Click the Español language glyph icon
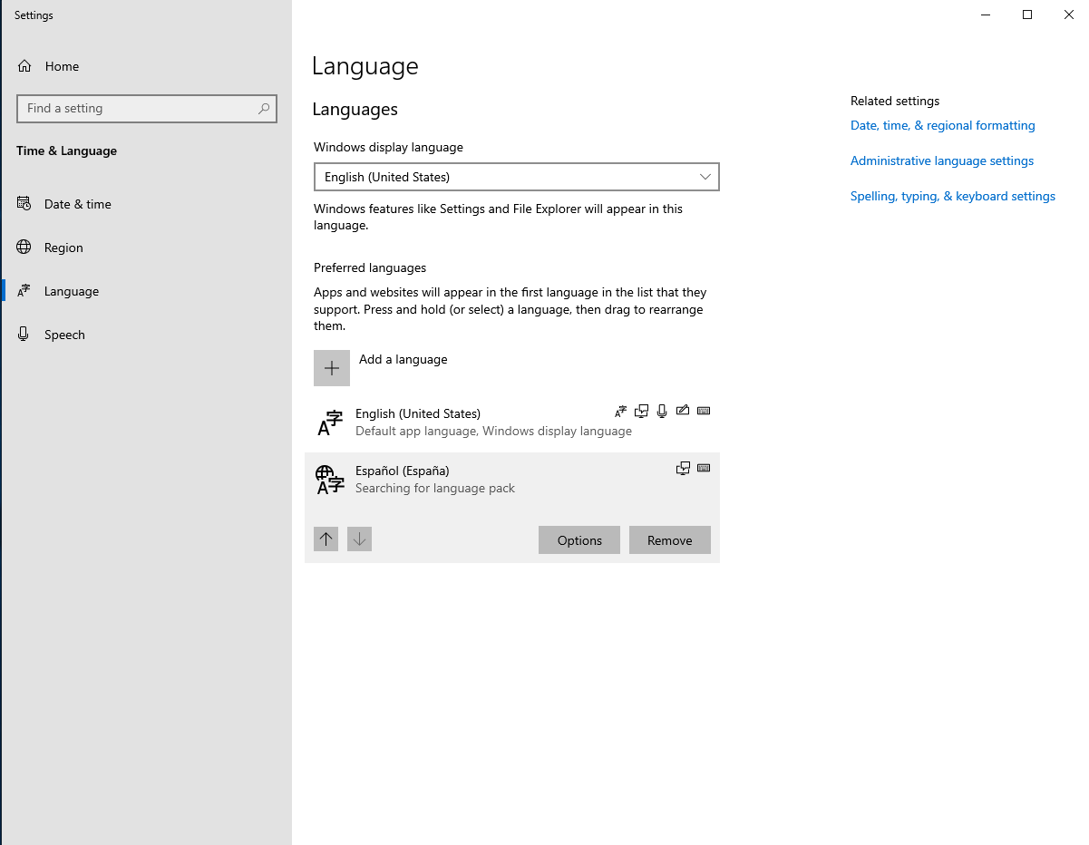The height and width of the screenshot is (845, 1089). pos(330,480)
